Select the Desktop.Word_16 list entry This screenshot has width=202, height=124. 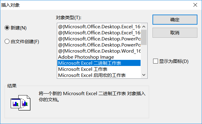[99, 51]
